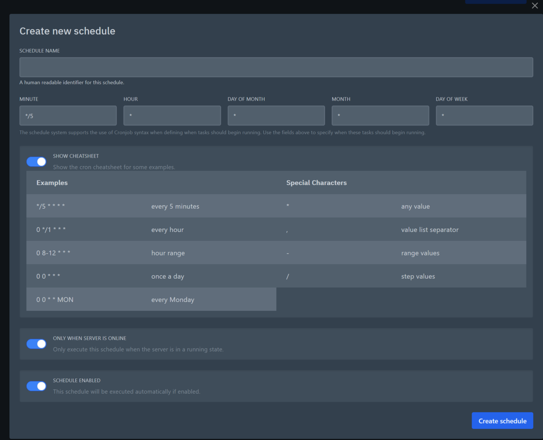This screenshot has width=543, height=440.
Task: Click the Day of Month cron field
Action: point(276,115)
